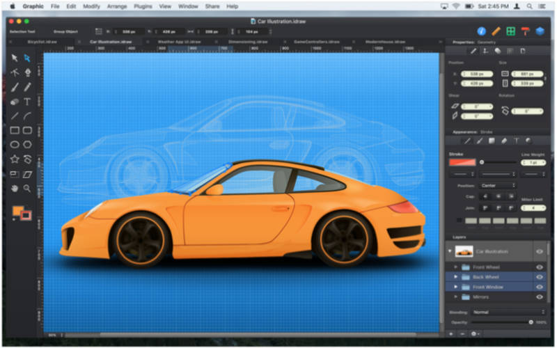Hide the Mirrors layer

point(540,297)
